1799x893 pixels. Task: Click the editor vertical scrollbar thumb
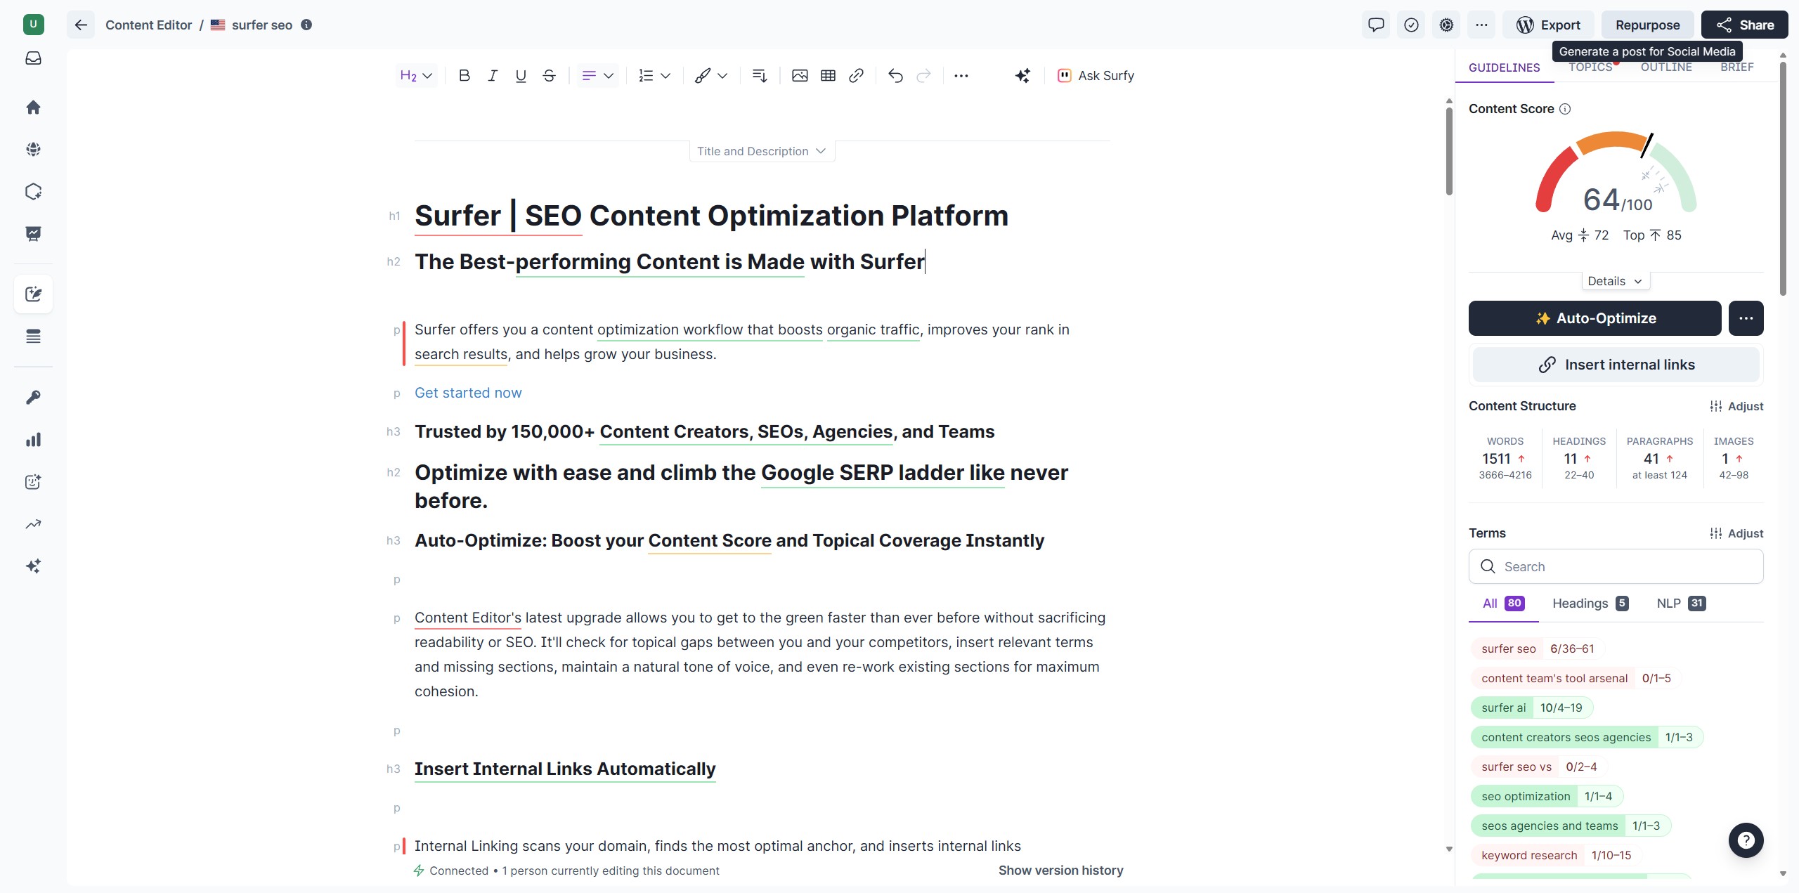coord(1449,151)
